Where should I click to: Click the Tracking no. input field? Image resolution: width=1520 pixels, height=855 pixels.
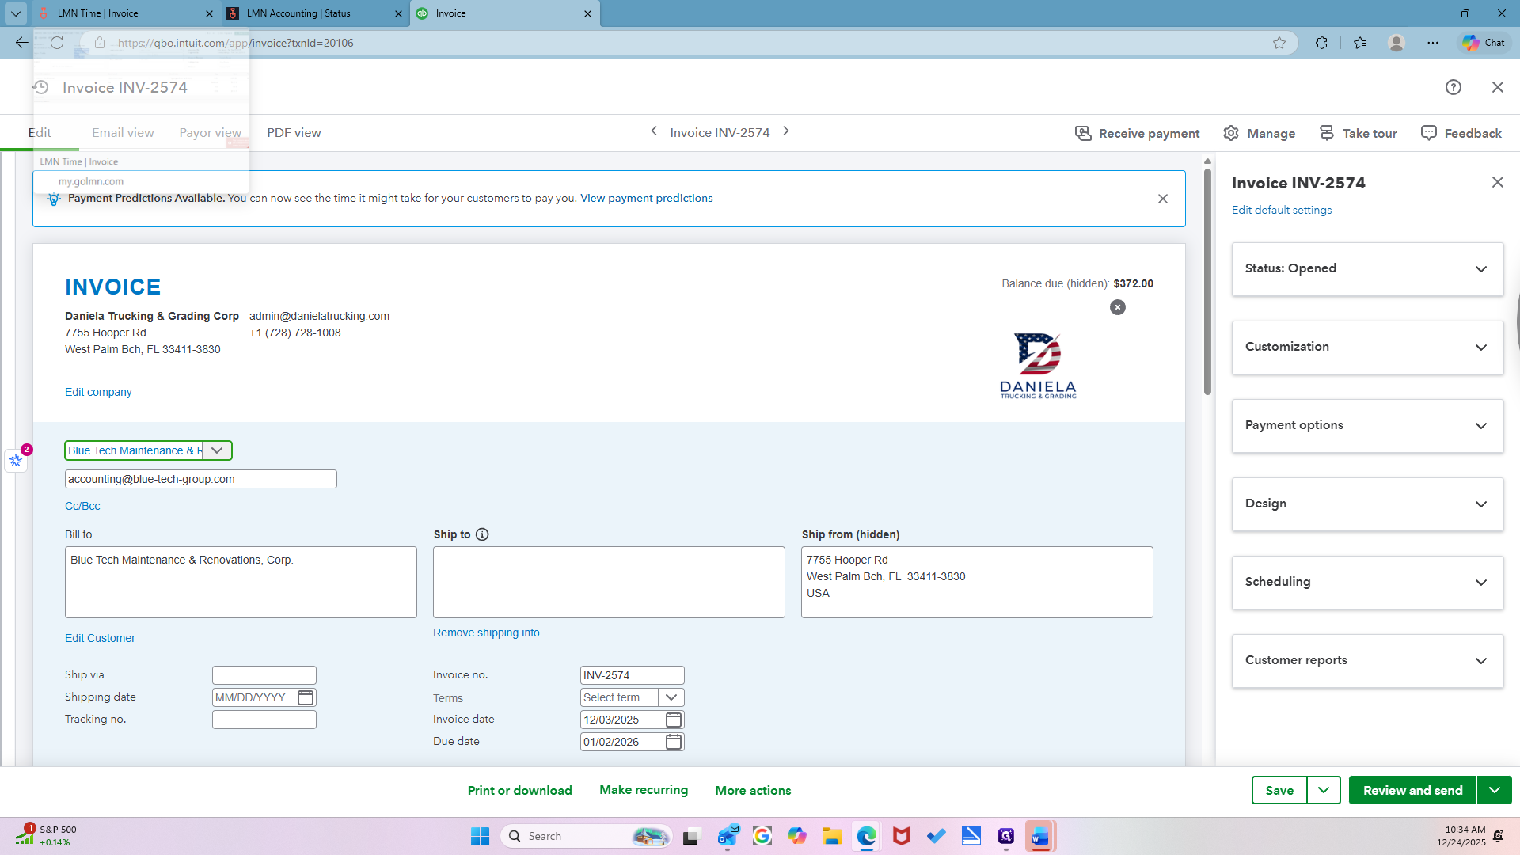(x=264, y=720)
